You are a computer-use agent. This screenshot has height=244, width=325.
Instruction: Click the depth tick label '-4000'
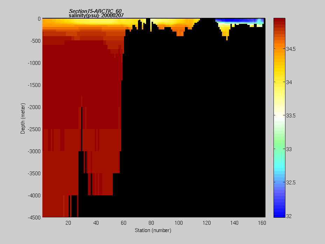tap(34, 196)
